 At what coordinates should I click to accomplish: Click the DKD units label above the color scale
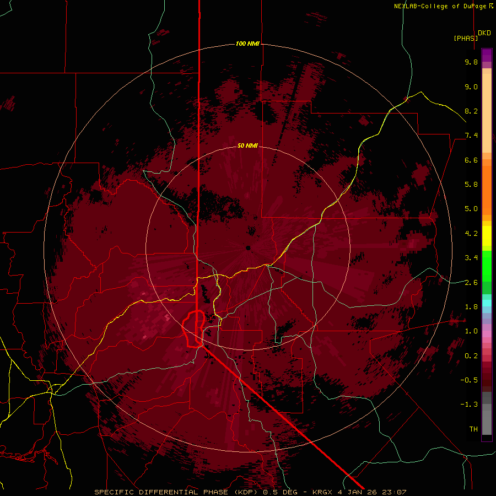(x=484, y=33)
